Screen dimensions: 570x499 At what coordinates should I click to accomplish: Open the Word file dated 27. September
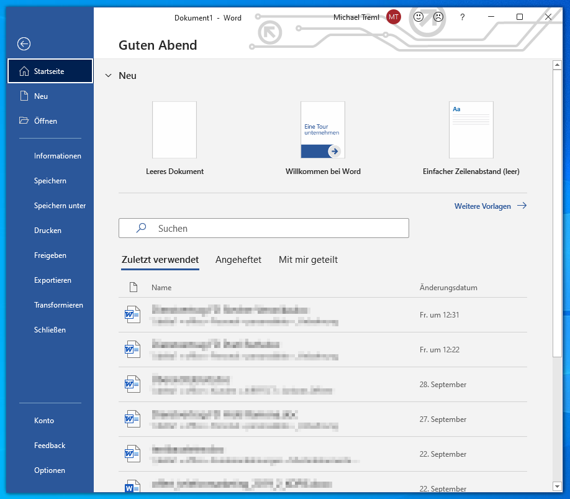[322, 419]
